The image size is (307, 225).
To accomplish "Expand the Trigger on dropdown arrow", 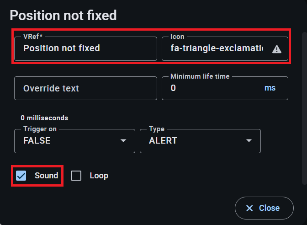I will coord(123,141).
